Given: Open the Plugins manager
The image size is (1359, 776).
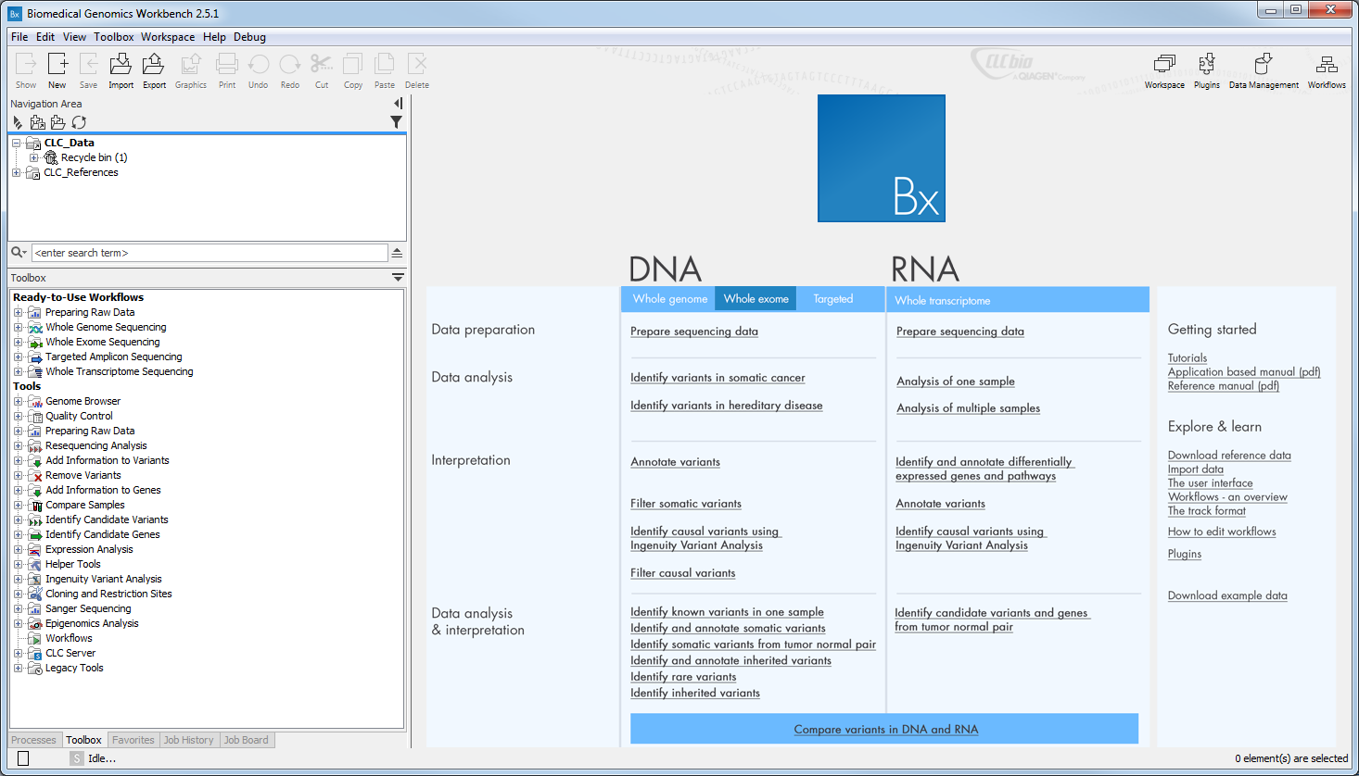Looking at the screenshot, I should coord(1207,70).
